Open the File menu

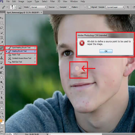pos(8,1)
